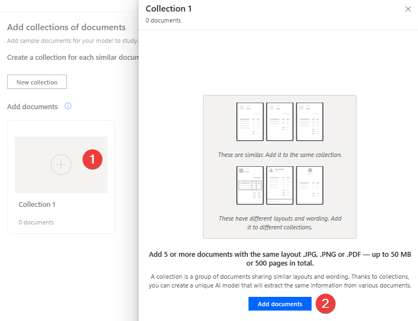Viewport: 418px width, 321px height.
Task: Click the 'Add documents' section label
Action: point(32,106)
